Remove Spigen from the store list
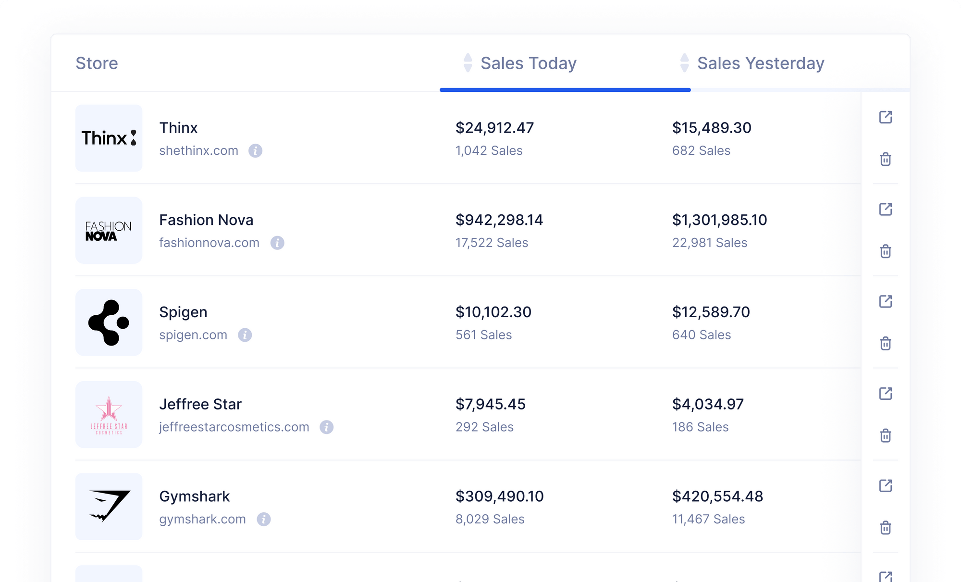961x582 pixels. click(887, 343)
